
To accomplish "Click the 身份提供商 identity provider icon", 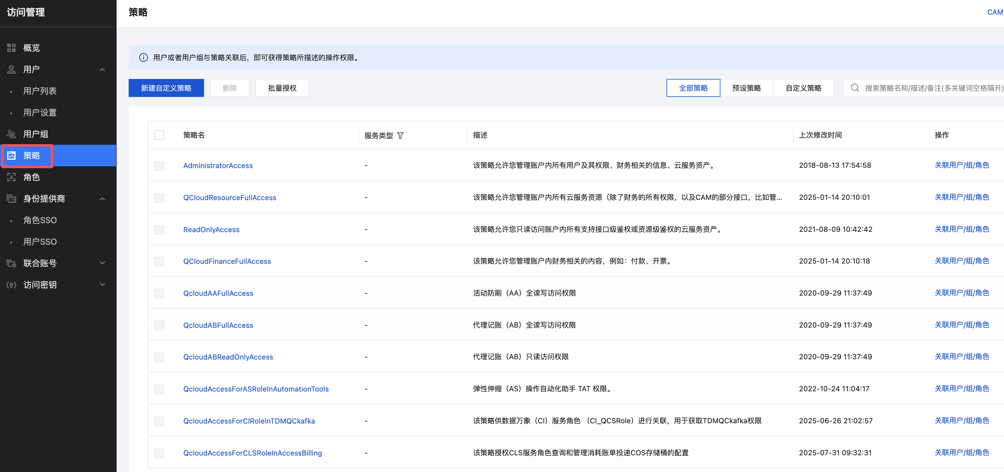I will click(x=11, y=199).
